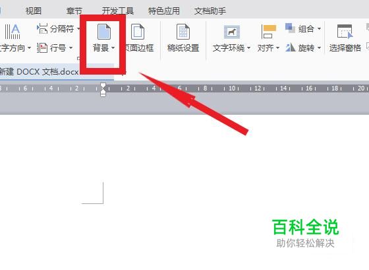Click the 选择窗格 text label
Viewport: 369px width, 270px height.
pos(345,48)
